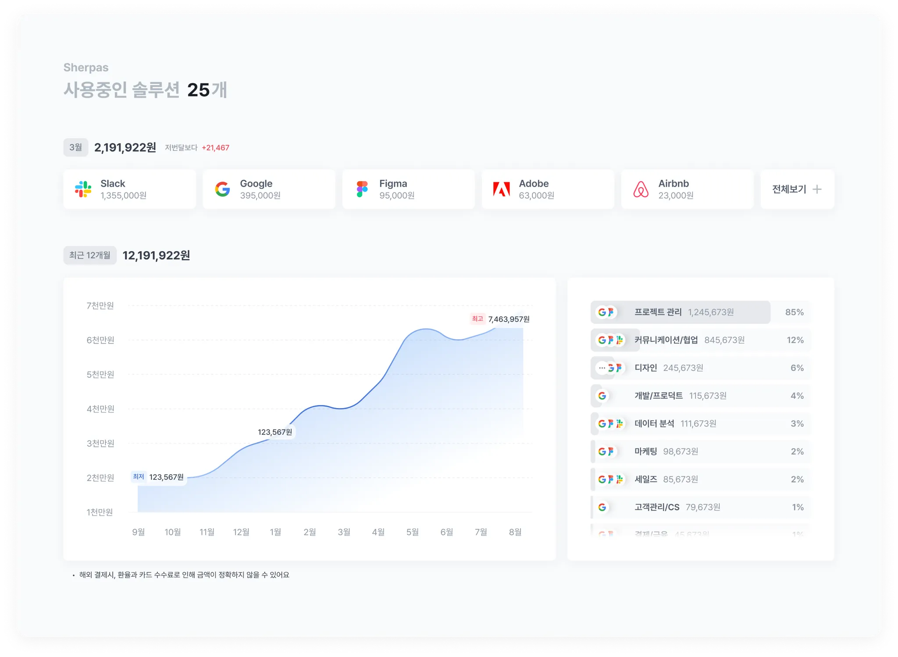This screenshot has height=657, width=898.
Task: Open the Airbnb 23,000원 card
Action: pos(687,189)
